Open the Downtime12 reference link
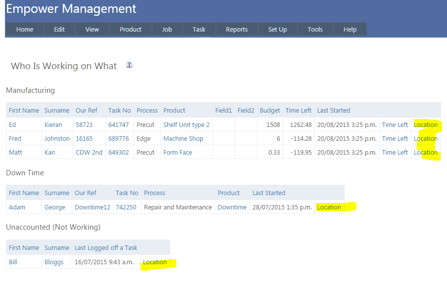The height and width of the screenshot is (283, 447). tap(93, 207)
